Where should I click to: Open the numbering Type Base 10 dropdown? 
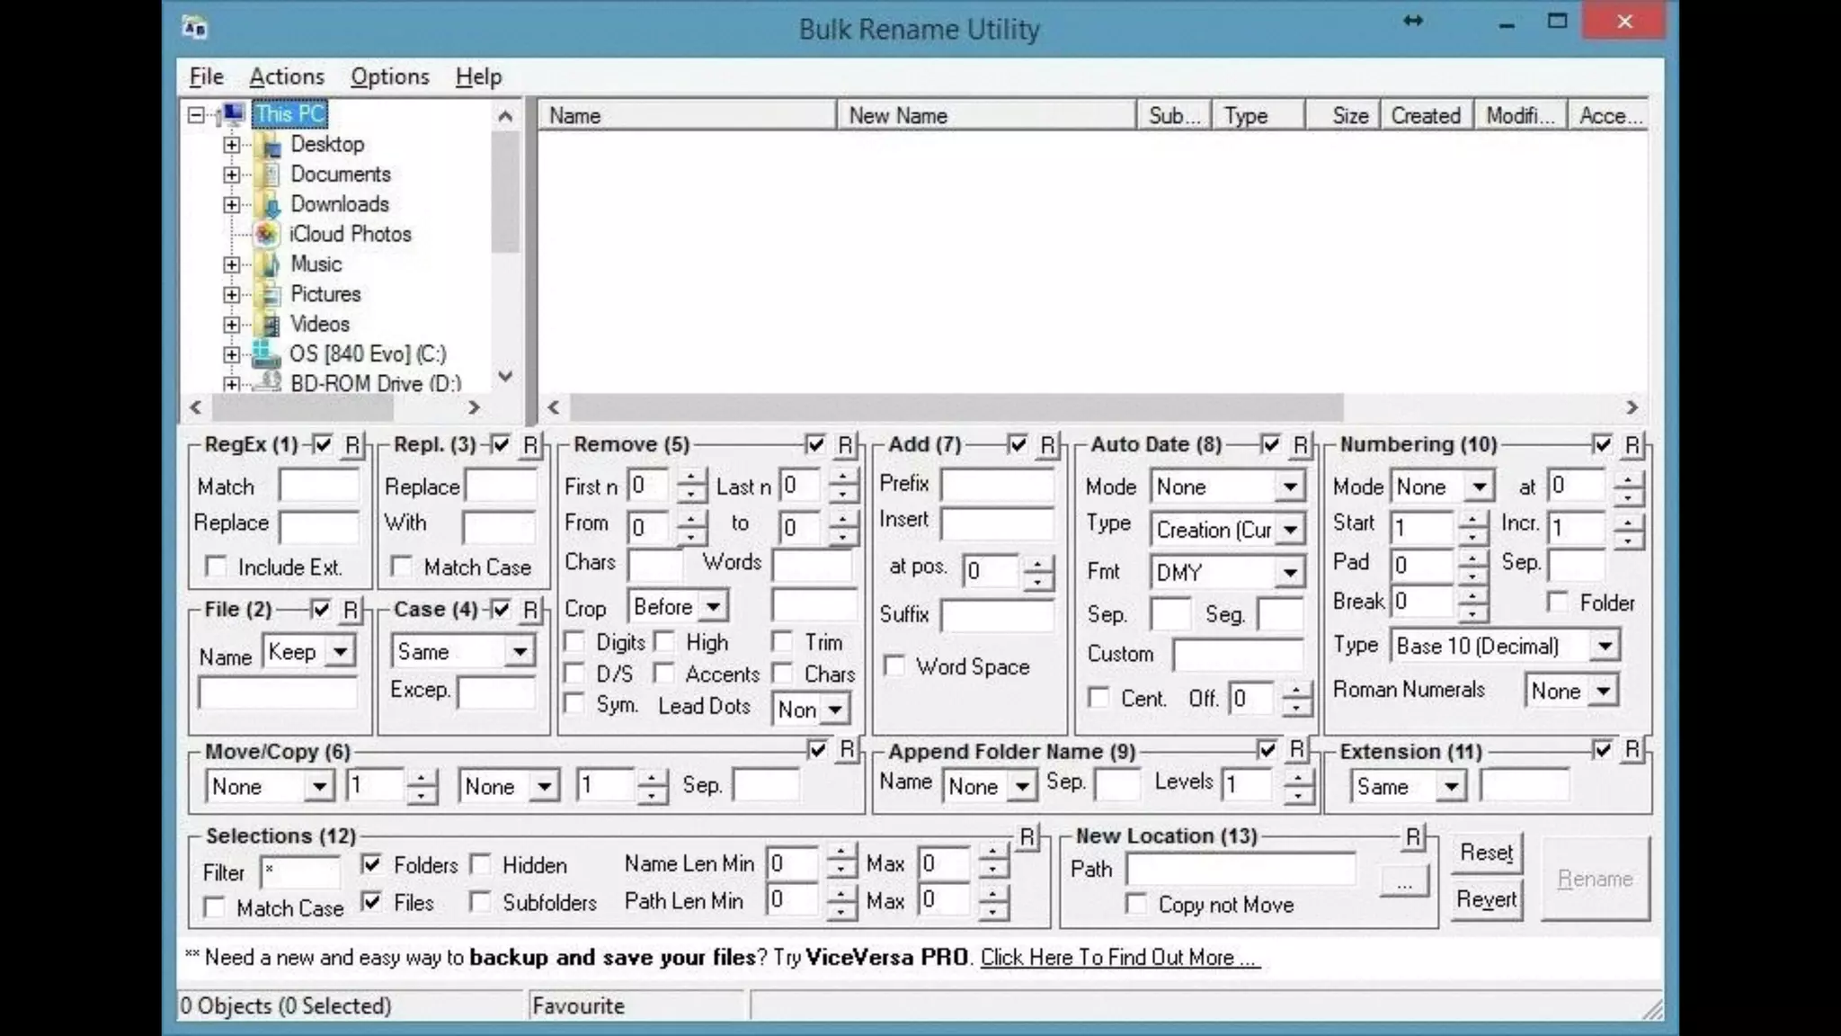click(x=1605, y=646)
